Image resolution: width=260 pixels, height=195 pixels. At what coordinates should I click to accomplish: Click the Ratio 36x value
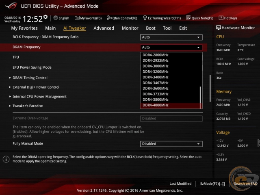pyautogui.click(x=219, y=78)
